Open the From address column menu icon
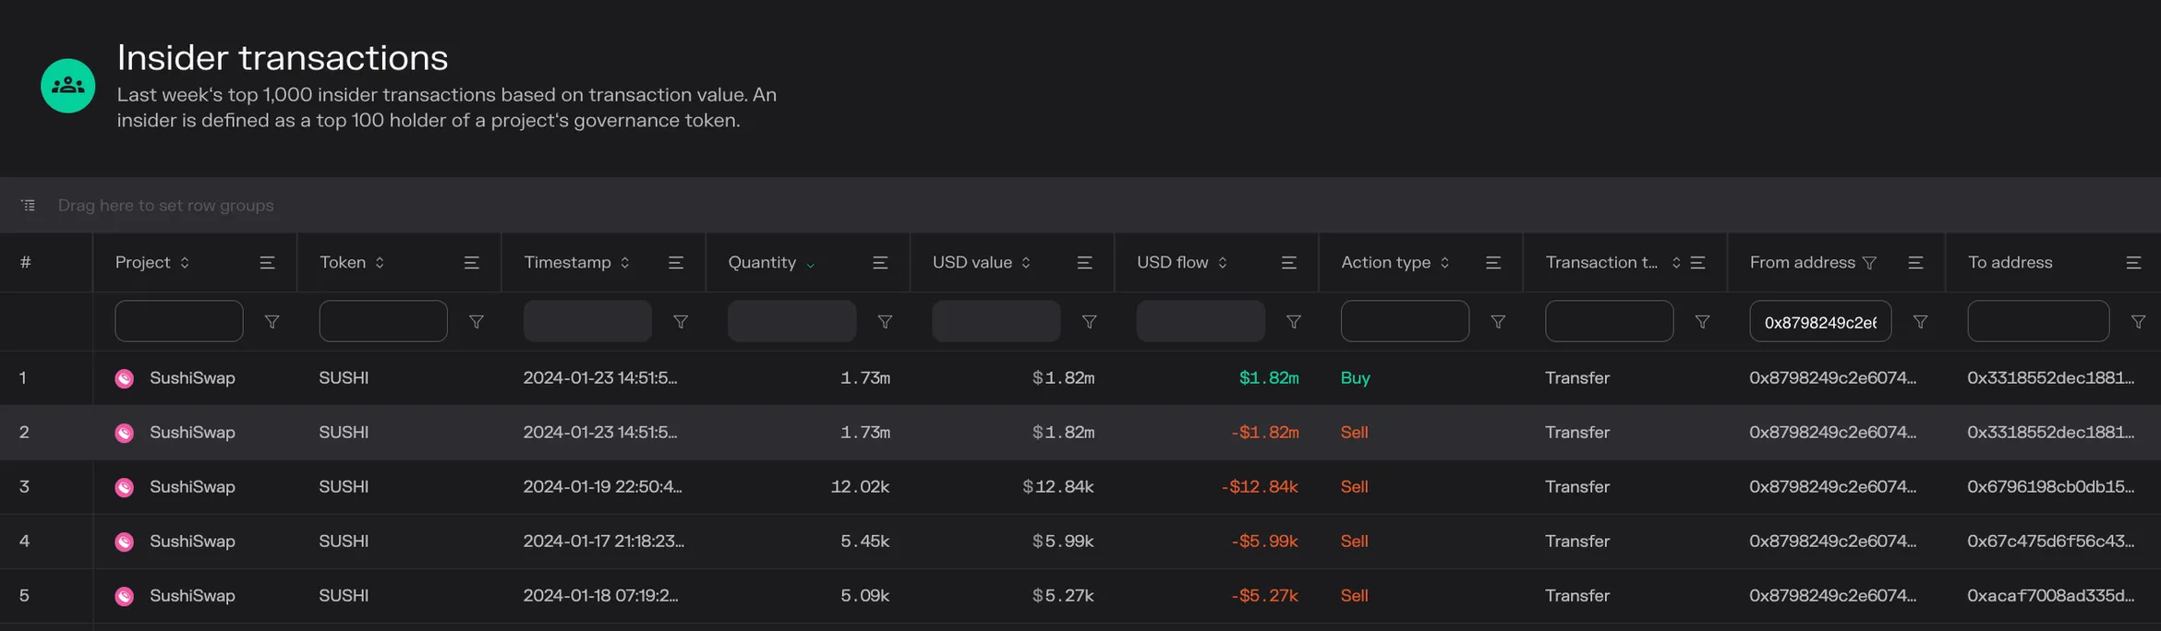Viewport: 2161px width, 631px height. (1915, 263)
